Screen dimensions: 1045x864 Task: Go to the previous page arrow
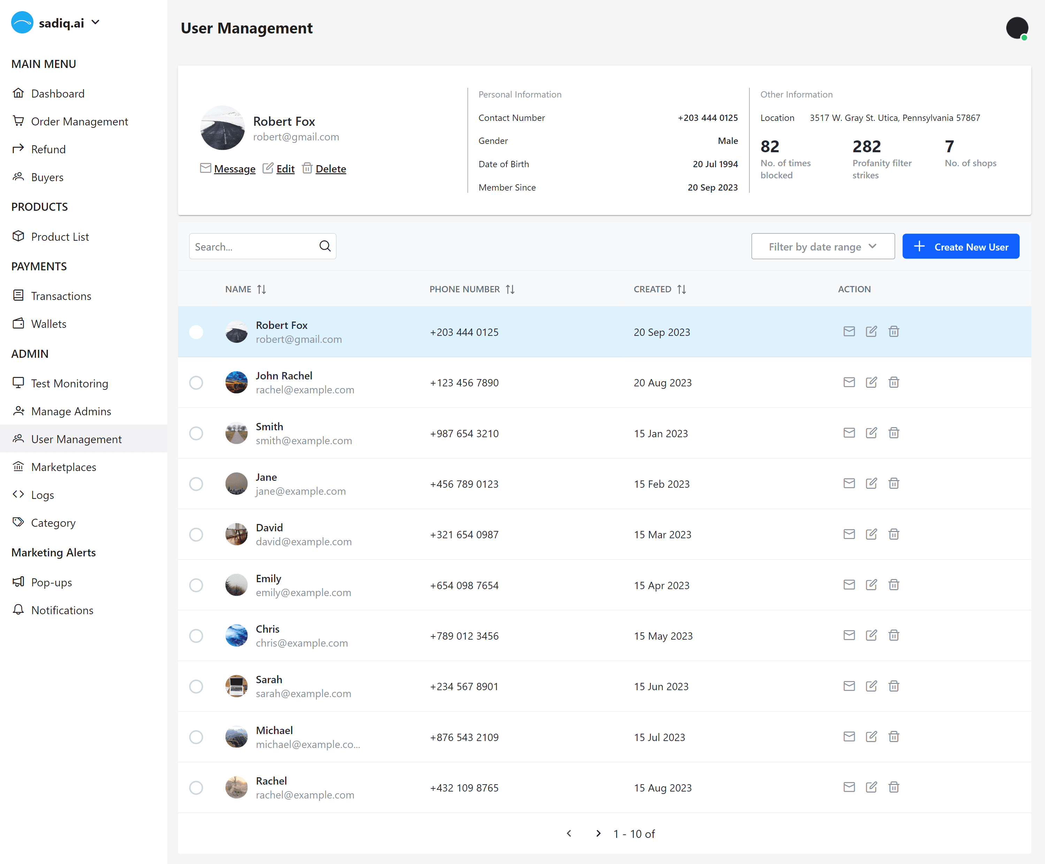569,833
